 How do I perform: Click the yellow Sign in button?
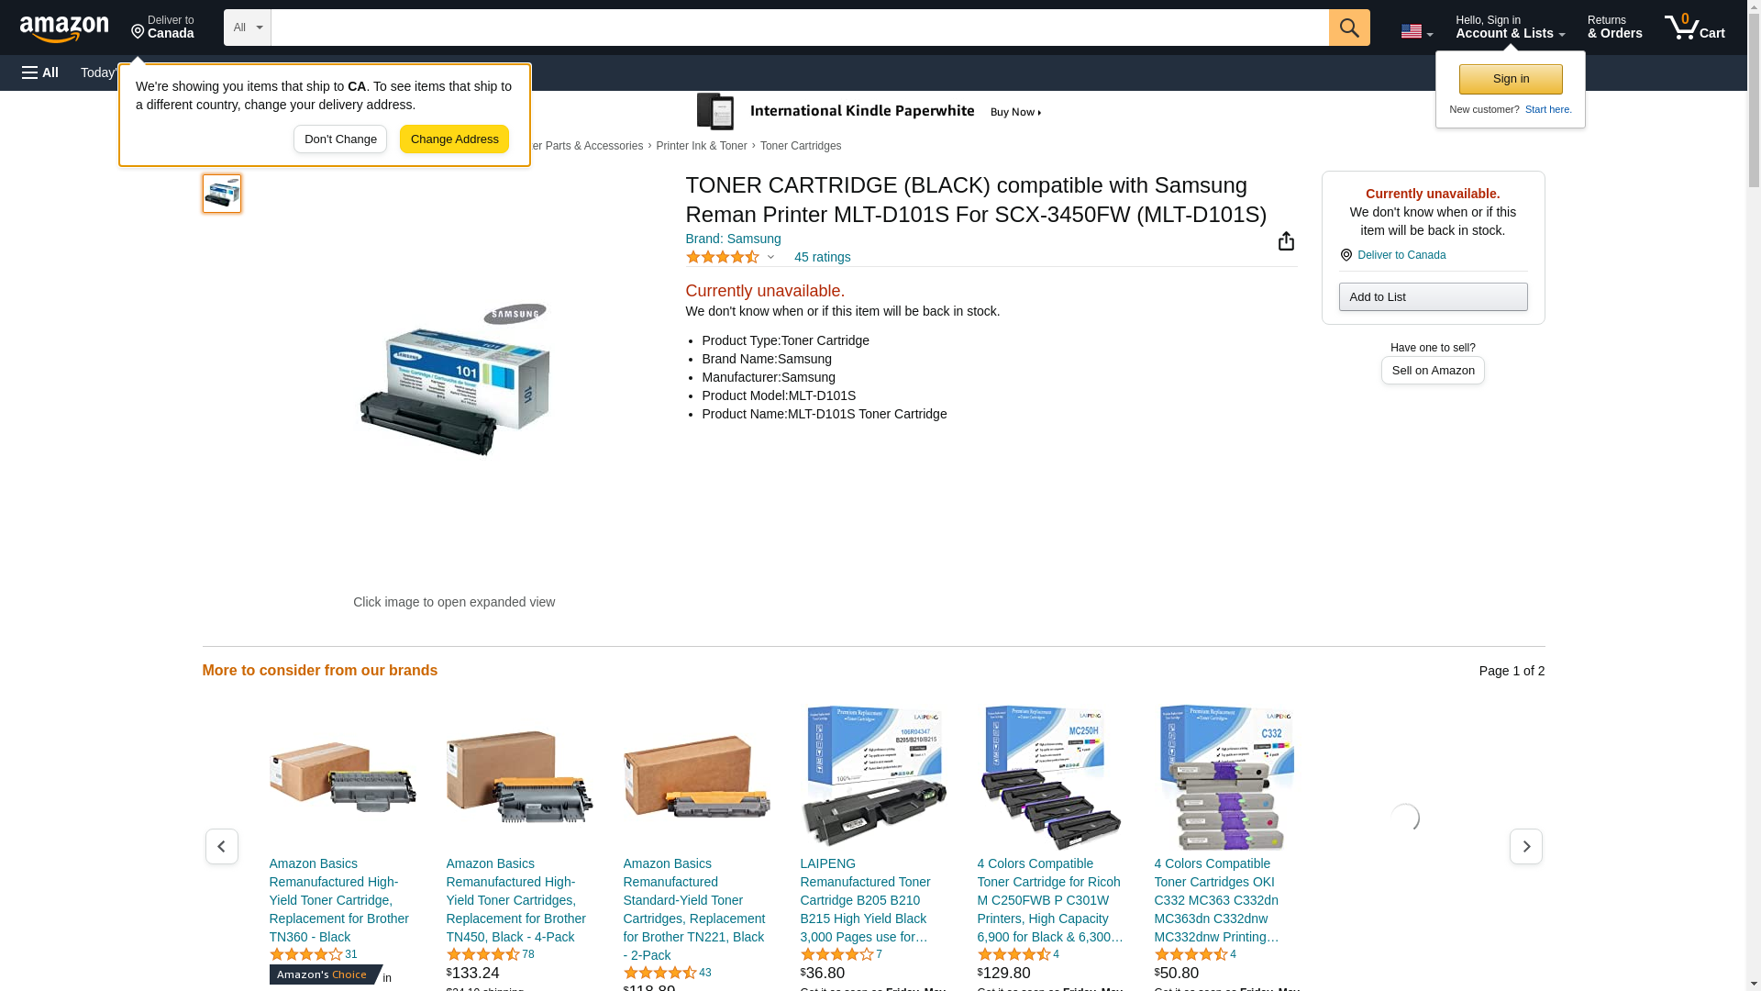(x=1511, y=79)
